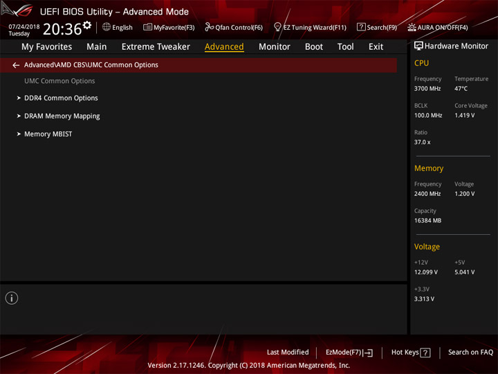Viewport: 498px width, 374px height.
Task: Click the globe language icon
Action: click(107, 27)
